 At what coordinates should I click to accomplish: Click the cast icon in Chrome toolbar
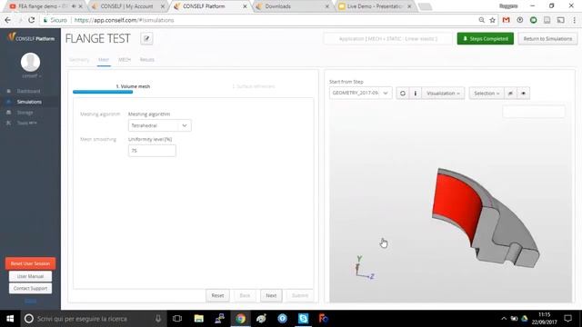click(560, 20)
